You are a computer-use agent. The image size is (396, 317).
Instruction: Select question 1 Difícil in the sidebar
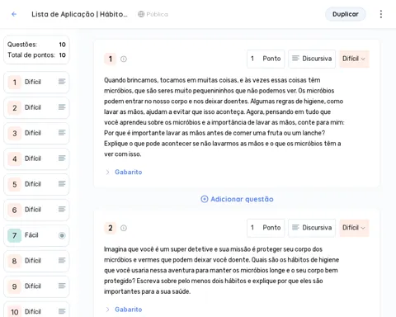36,82
